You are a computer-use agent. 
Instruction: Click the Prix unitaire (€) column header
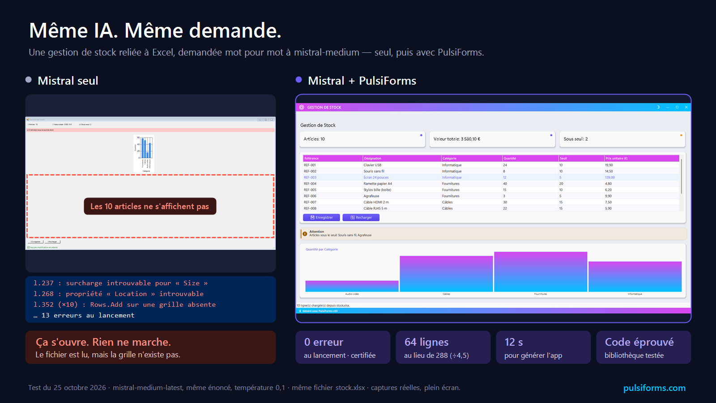point(642,158)
